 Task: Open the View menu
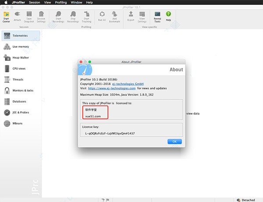coord(47,2)
